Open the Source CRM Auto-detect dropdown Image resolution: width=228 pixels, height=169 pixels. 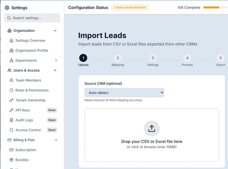coord(124,92)
